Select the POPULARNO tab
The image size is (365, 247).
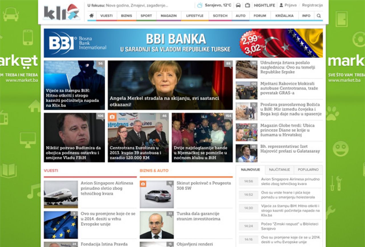point(308,170)
